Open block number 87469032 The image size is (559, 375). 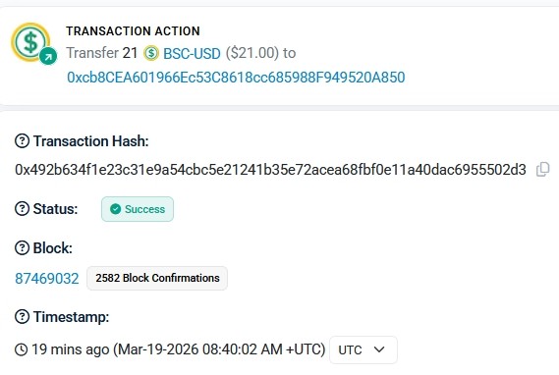point(47,279)
